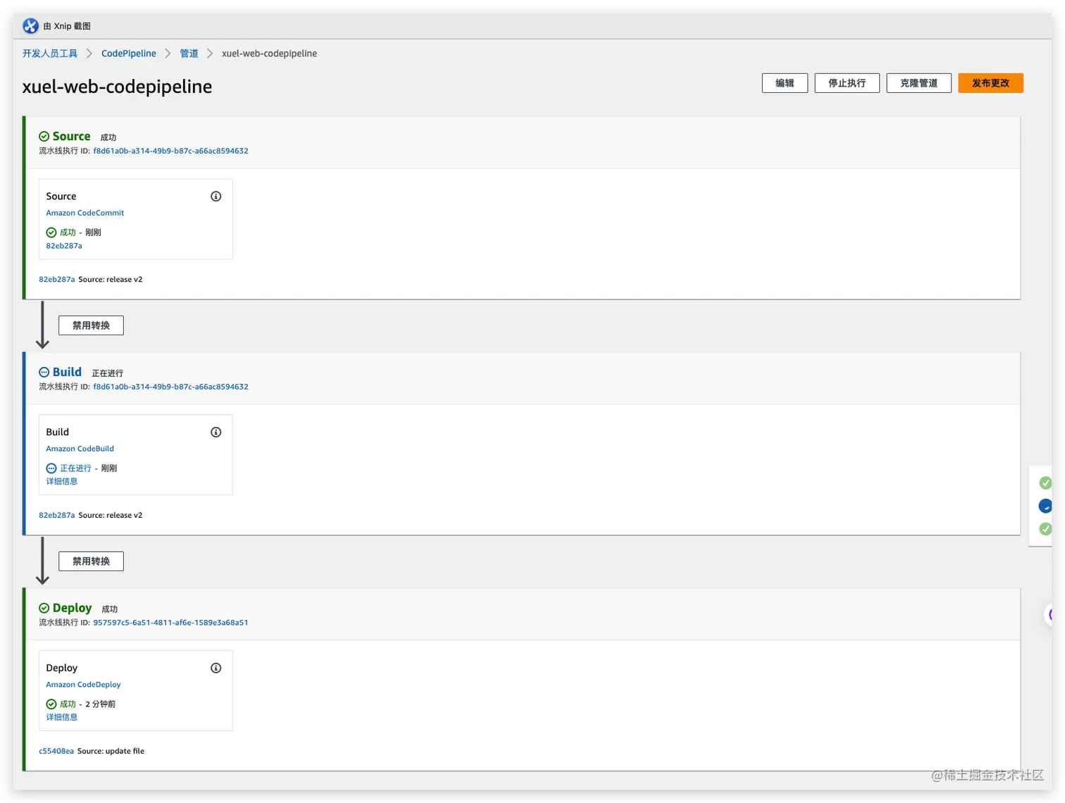Click the Build stage heading
The height and width of the screenshot is (803, 1065).
click(67, 373)
